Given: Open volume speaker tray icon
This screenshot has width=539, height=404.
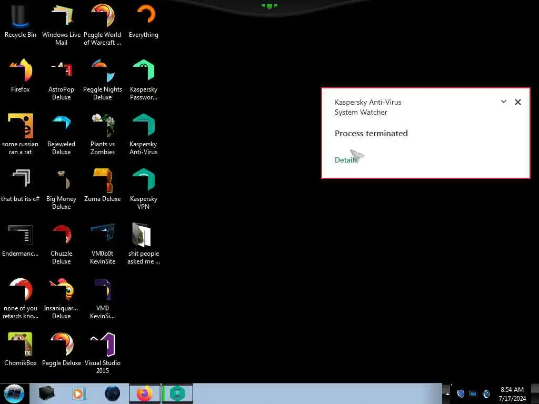Looking at the screenshot, I should 486,393.
